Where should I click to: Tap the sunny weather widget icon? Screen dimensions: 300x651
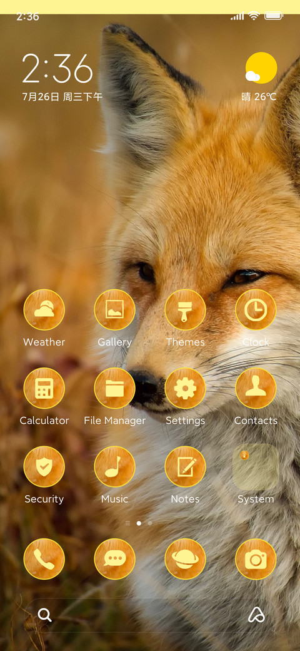[x=261, y=68]
